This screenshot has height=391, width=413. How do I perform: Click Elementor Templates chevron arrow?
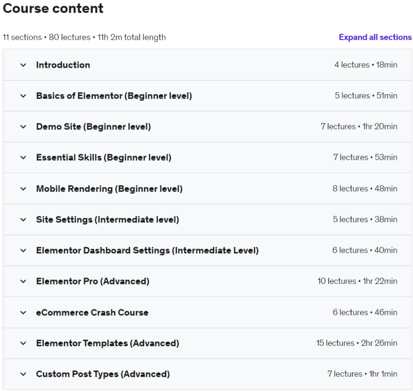pos(23,343)
